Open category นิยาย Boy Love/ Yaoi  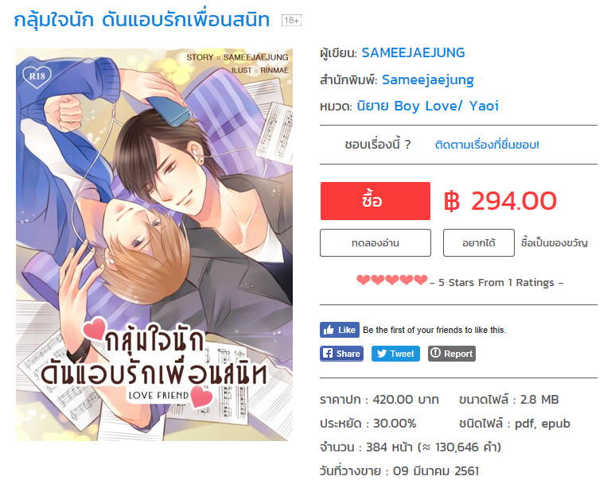pos(427,106)
